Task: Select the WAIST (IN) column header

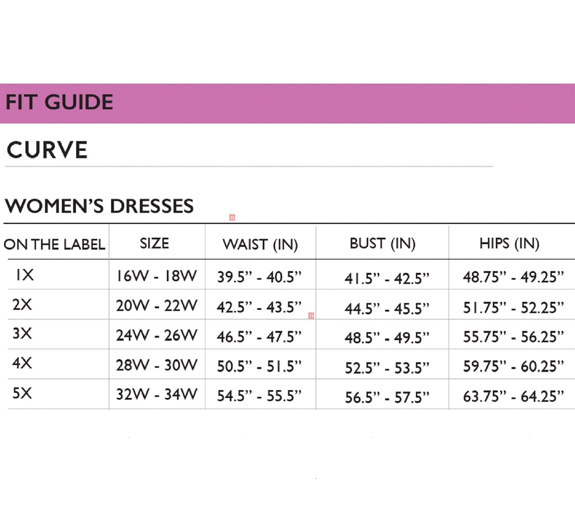Action: point(260,244)
